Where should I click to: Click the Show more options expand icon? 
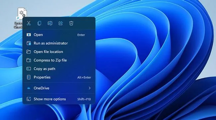[x=29, y=99]
